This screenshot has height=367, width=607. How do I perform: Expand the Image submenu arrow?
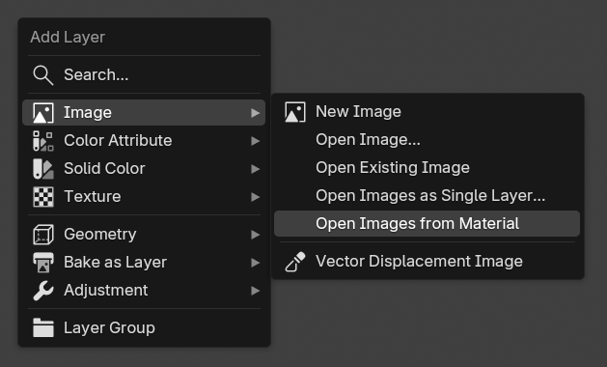pos(255,113)
